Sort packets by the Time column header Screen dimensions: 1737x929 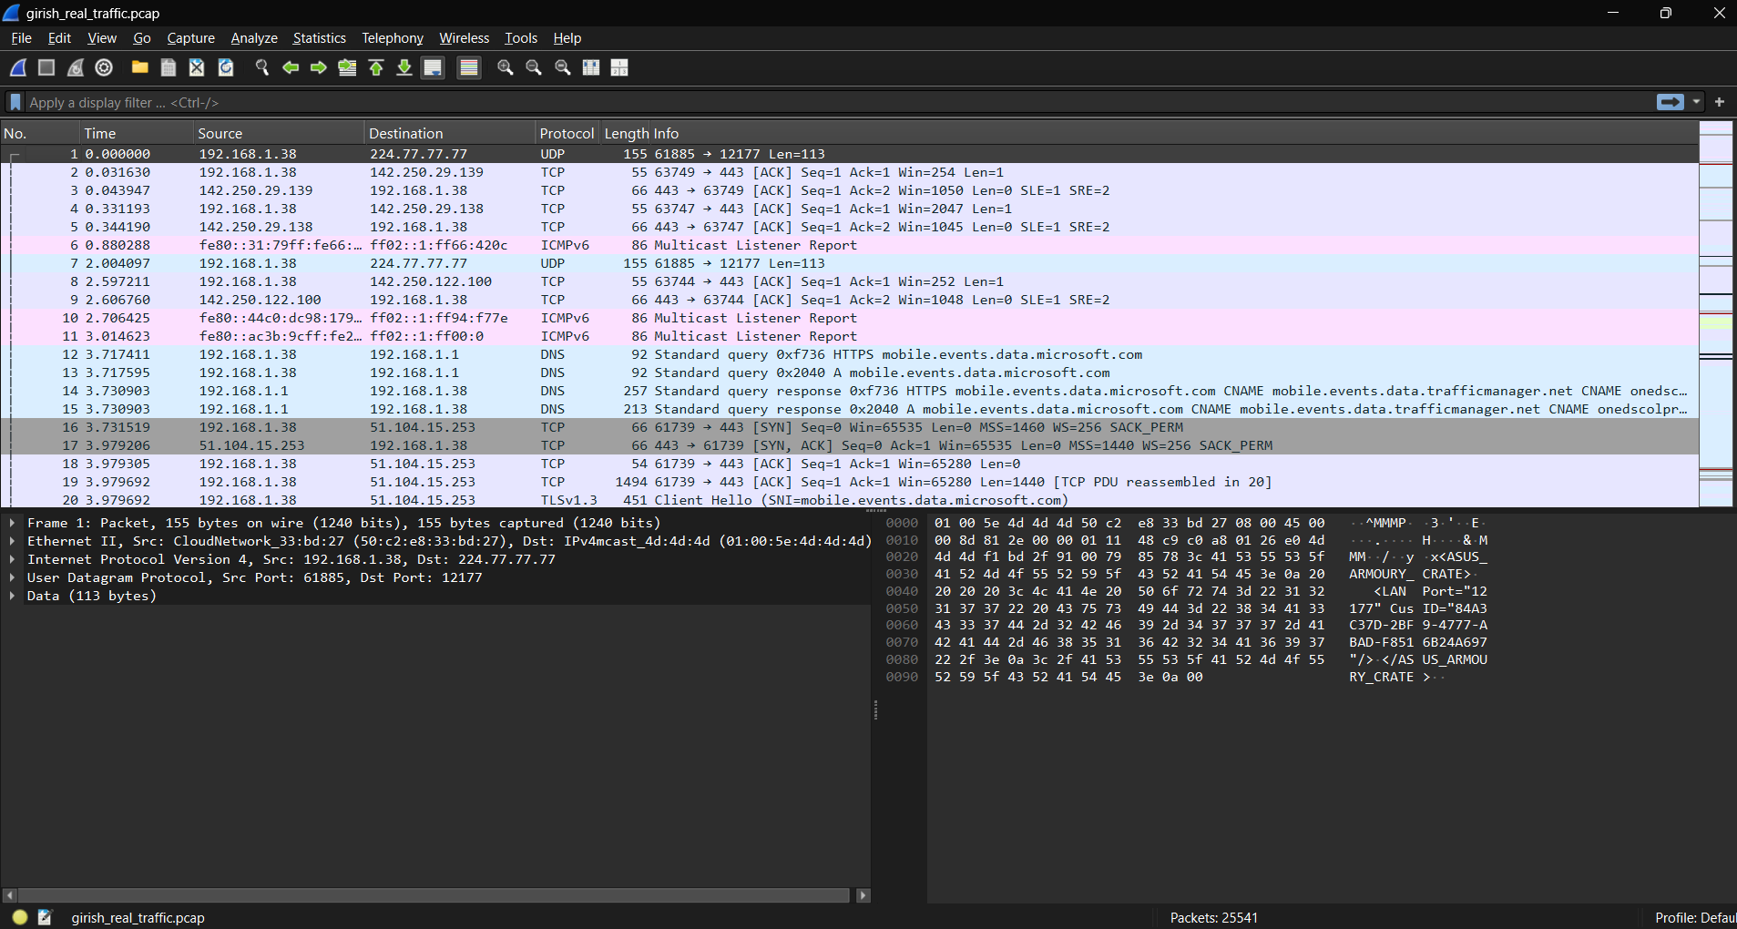tap(138, 133)
